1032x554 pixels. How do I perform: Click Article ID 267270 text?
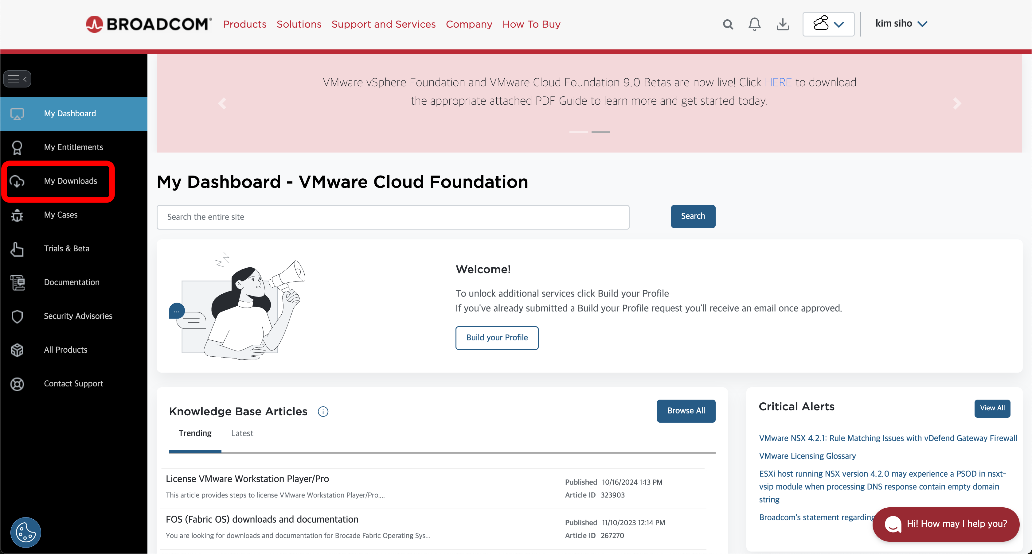coord(594,536)
